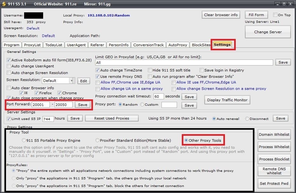Select Proxifier Standard Edition option
The width and height of the screenshot is (296, 193).
coord(97,140)
